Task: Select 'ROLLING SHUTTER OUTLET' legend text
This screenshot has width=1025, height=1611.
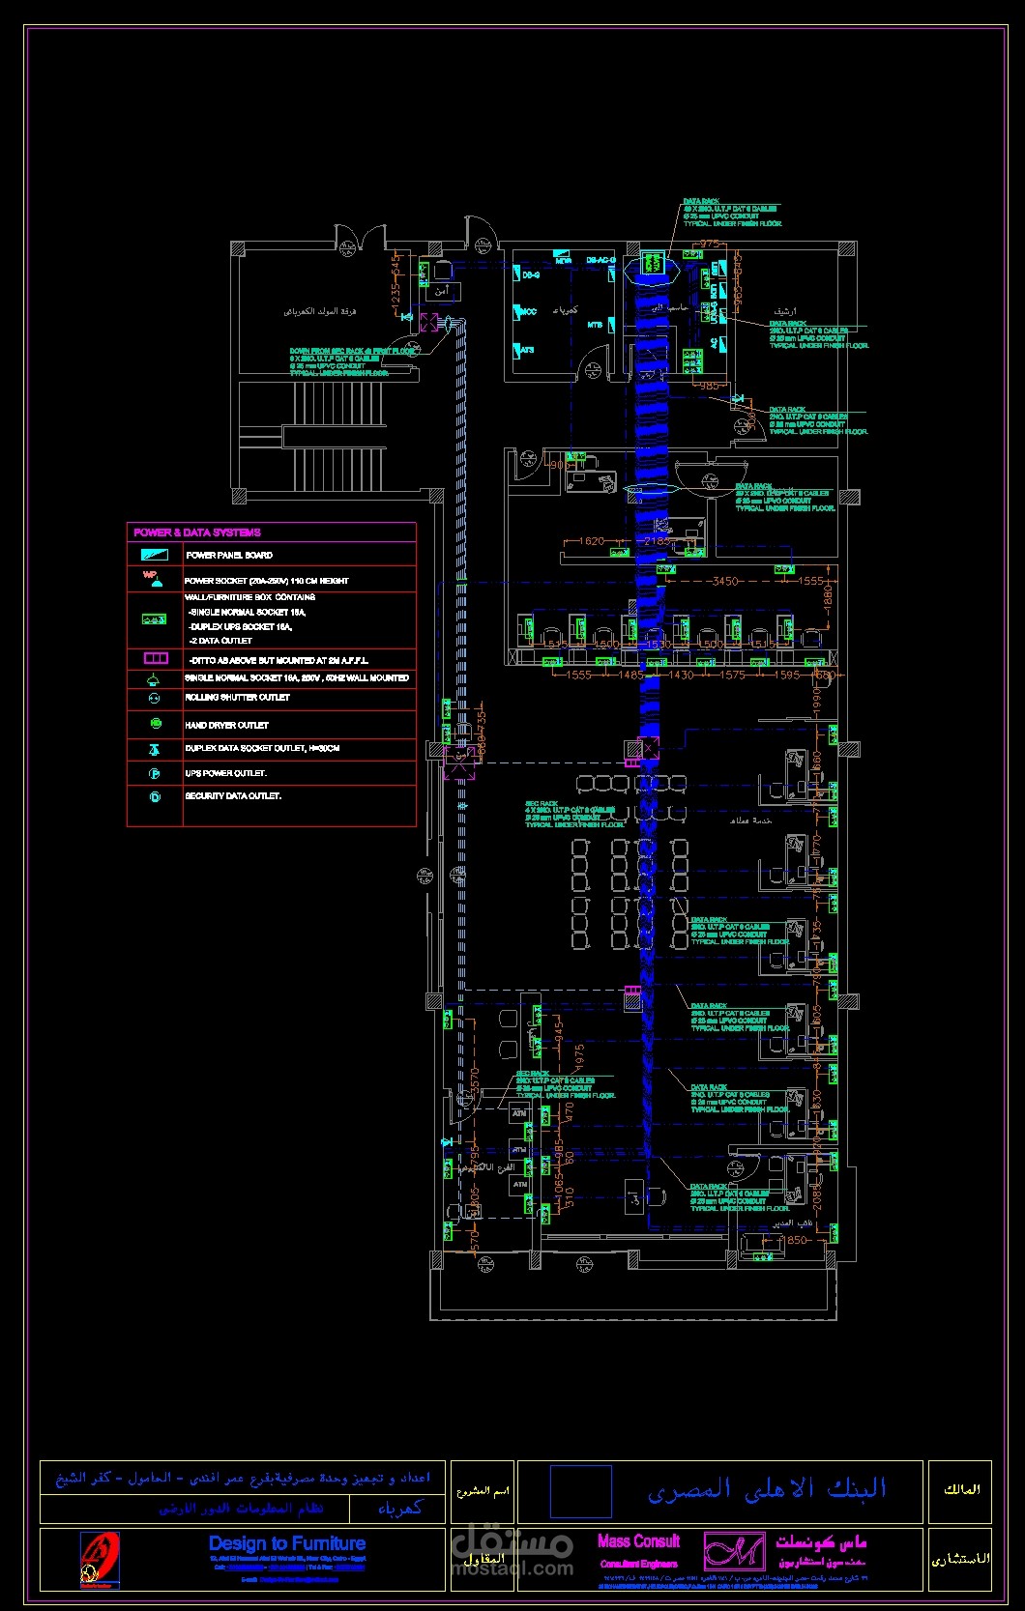Action: (237, 698)
